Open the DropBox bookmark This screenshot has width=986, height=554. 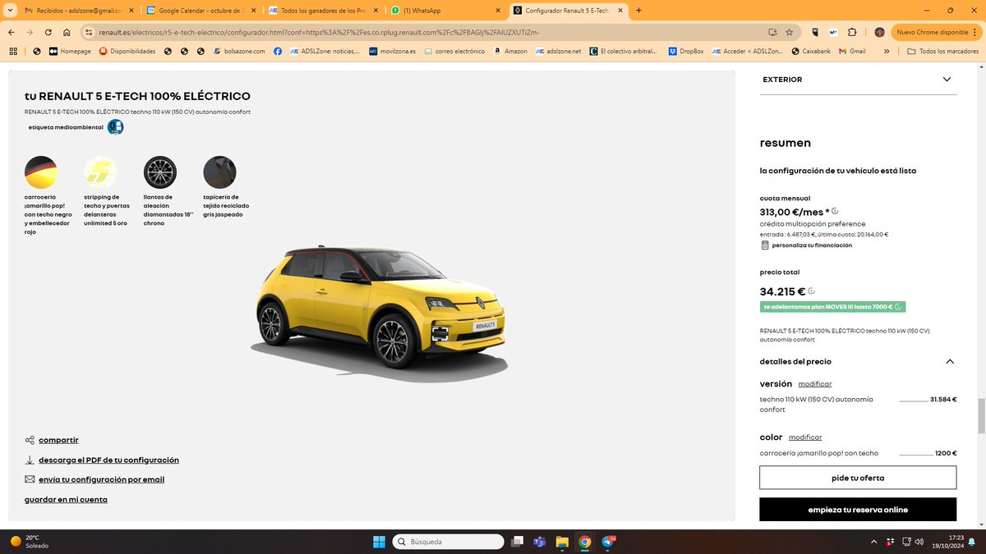pos(686,51)
